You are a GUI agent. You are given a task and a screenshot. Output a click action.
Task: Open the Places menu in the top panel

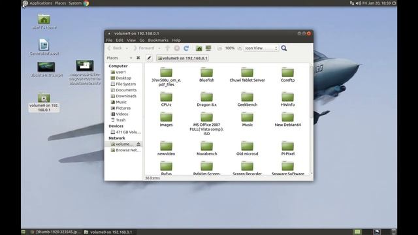(60, 3)
